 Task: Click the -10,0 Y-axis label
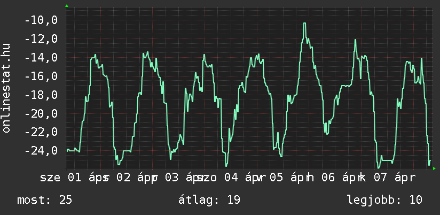coord(41,21)
